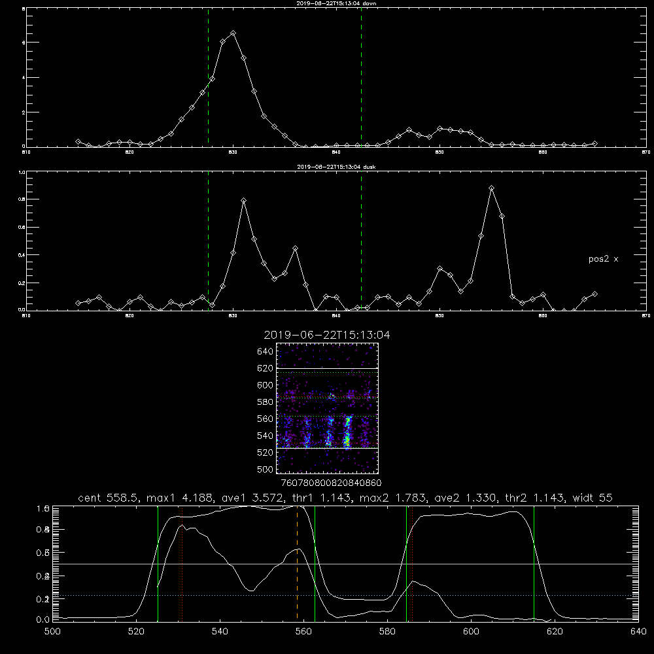Open the color heatmap image
Viewport: 654px width, 654px height.
click(x=327, y=408)
